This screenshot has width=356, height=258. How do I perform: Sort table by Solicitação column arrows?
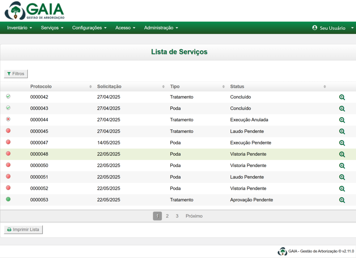(x=163, y=87)
